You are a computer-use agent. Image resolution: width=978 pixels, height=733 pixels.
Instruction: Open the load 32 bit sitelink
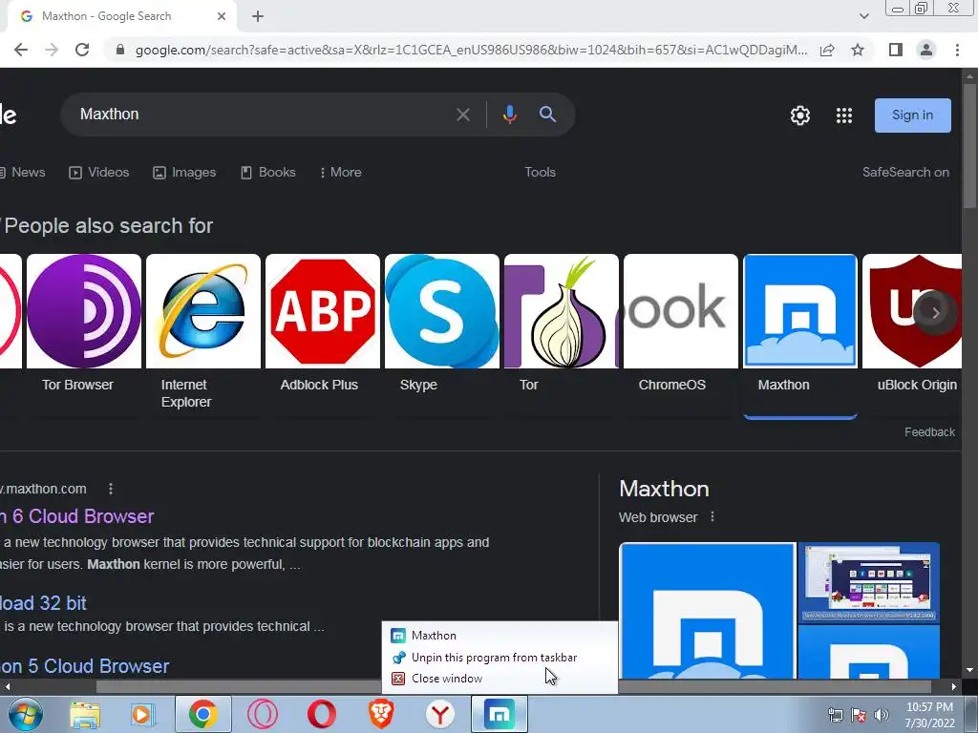click(43, 603)
